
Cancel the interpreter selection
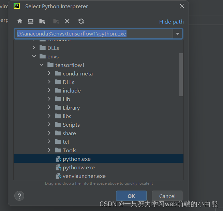coord(167,196)
